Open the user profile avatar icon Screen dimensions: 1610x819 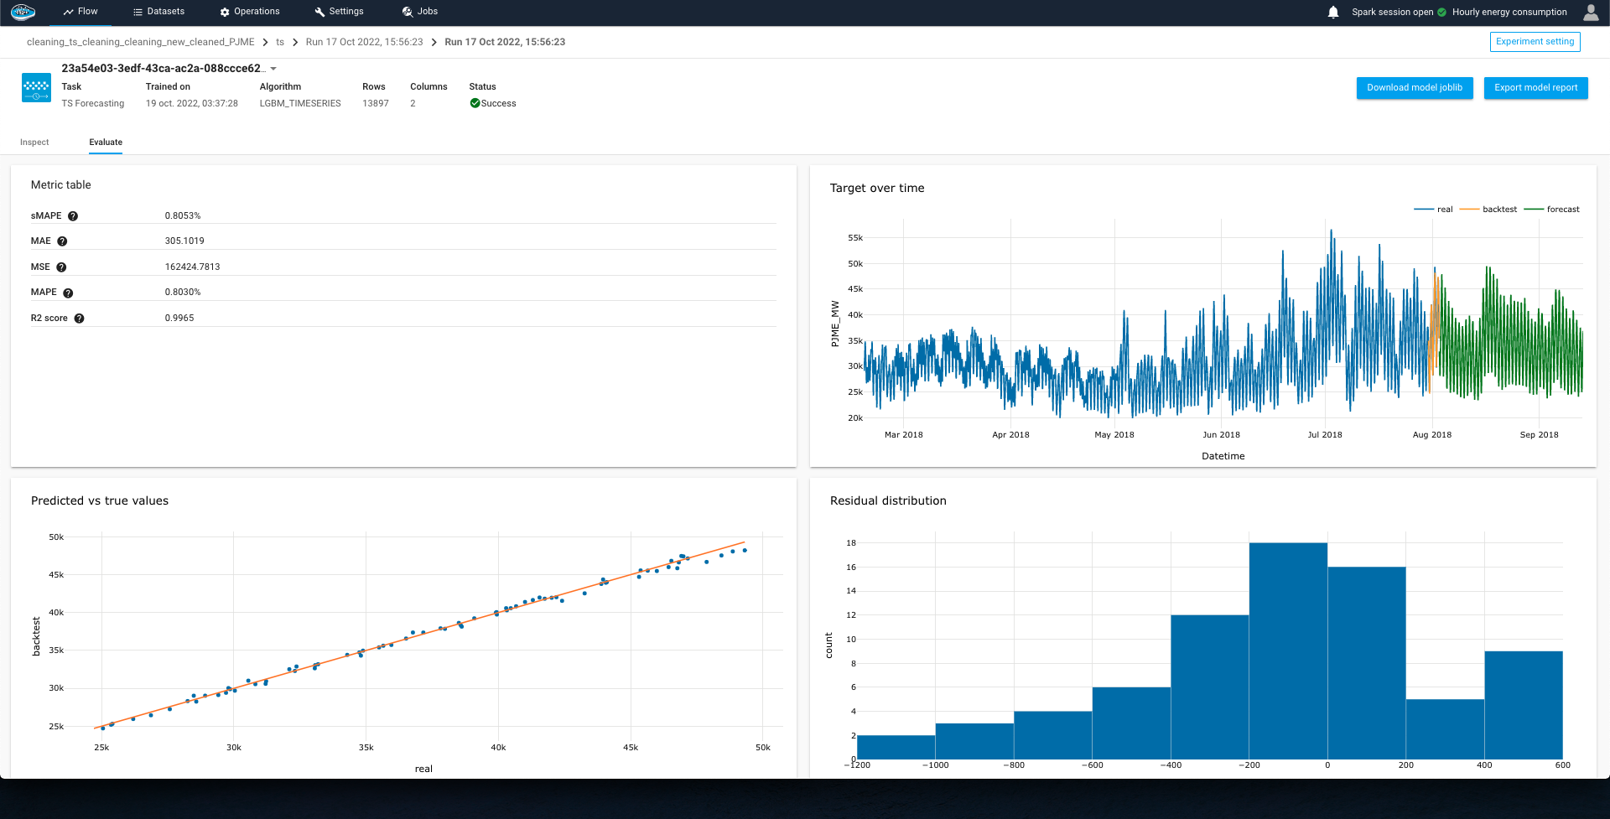coord(1591,13)
